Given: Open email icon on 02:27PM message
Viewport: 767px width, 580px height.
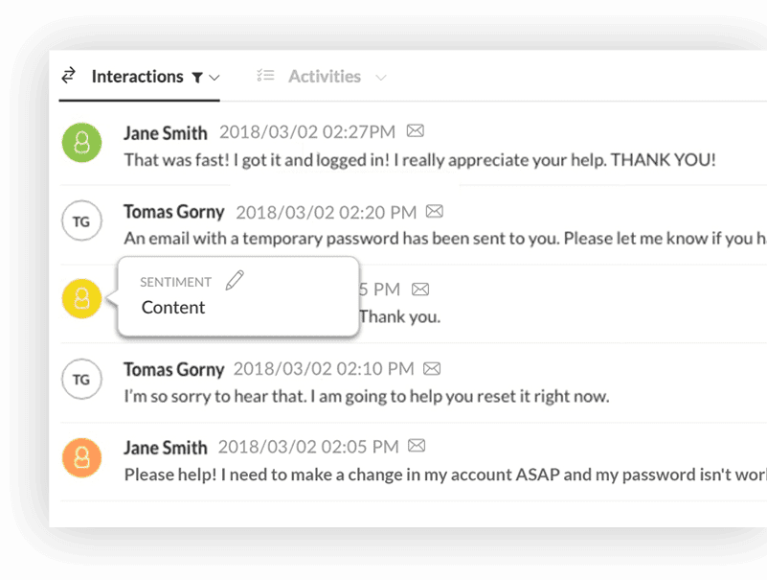Looking at the screenshot, I should click(416, 130).
